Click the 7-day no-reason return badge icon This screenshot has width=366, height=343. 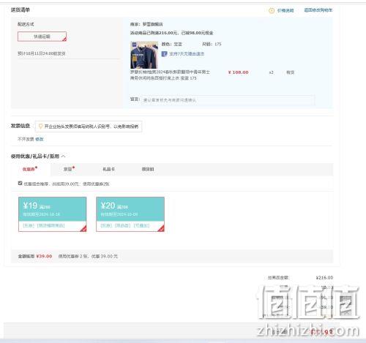point(164,54)
